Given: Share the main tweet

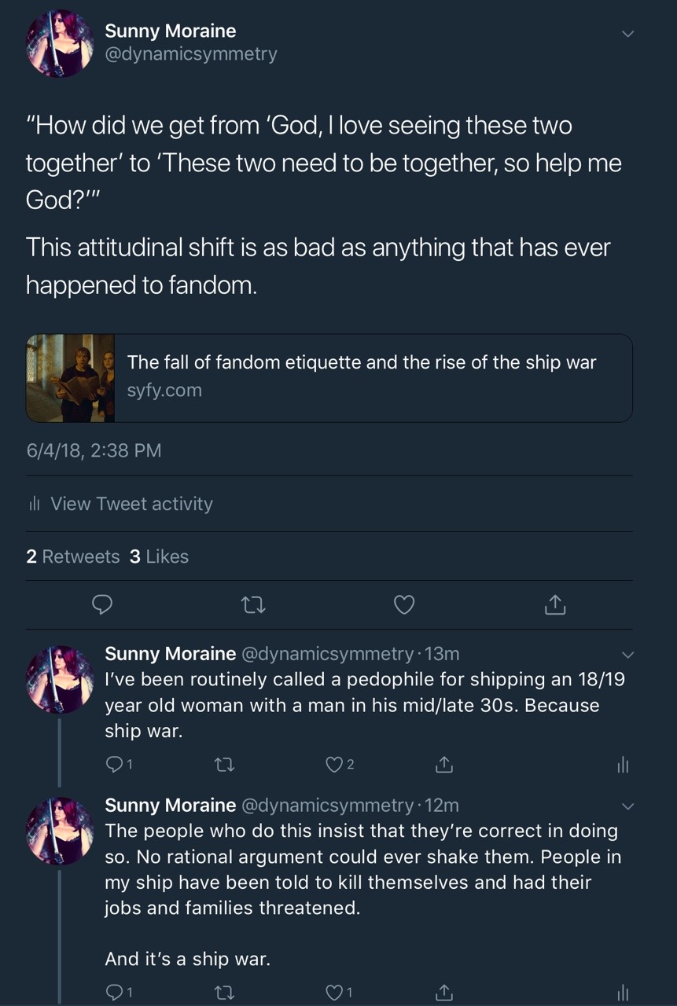Looking at the screenshot, I should coord(554,604).
